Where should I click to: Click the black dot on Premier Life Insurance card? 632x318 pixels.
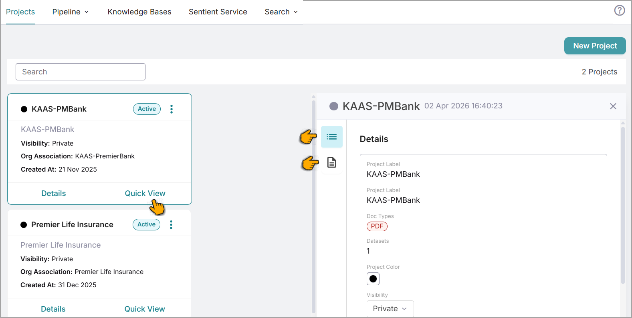(24, 225)
